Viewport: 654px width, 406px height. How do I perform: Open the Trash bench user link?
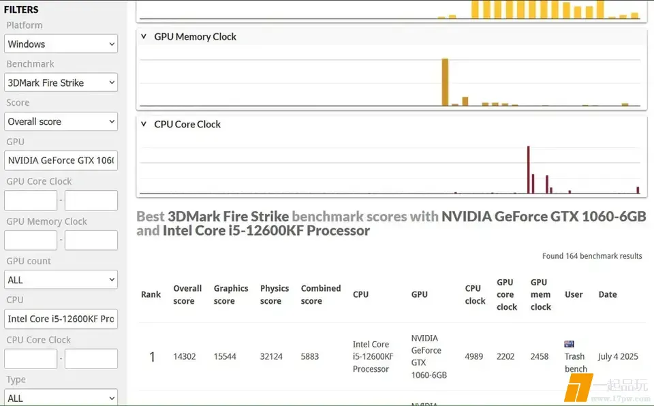click(576, 362)
